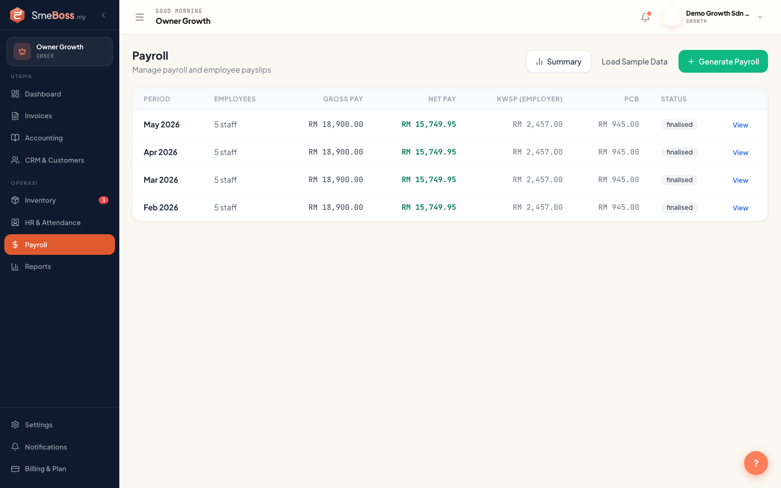The image size is (781, 488).
Task: Collapse the sidebar with the chevron
Action: (104, 15)
